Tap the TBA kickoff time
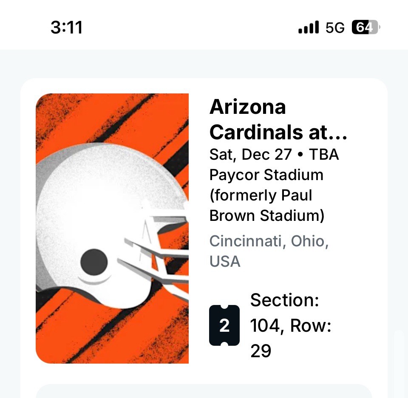The height and width of the screenshot is (398, 408). (324, 154)
